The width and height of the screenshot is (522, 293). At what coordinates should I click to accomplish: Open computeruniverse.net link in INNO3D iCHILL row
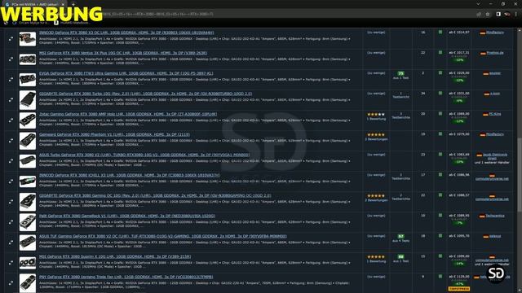click(x=492, y=179)
